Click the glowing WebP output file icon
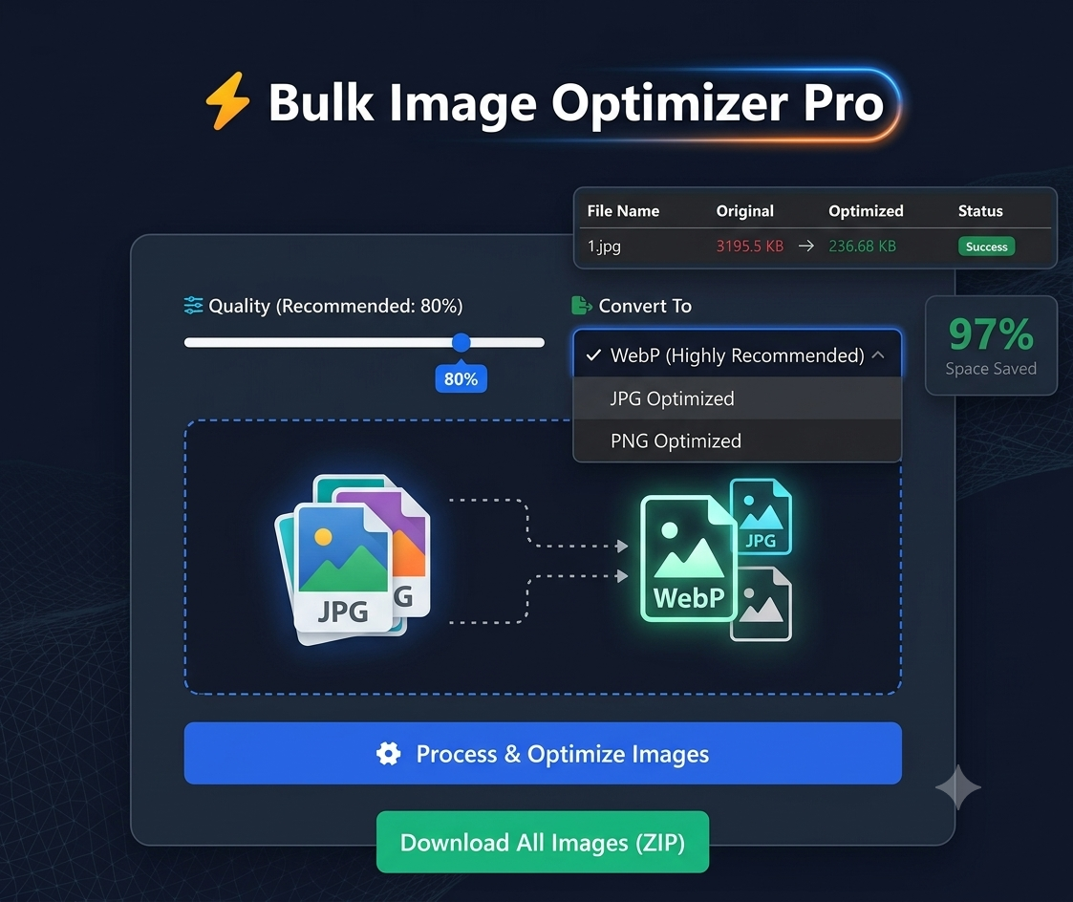 click(688, 559)
